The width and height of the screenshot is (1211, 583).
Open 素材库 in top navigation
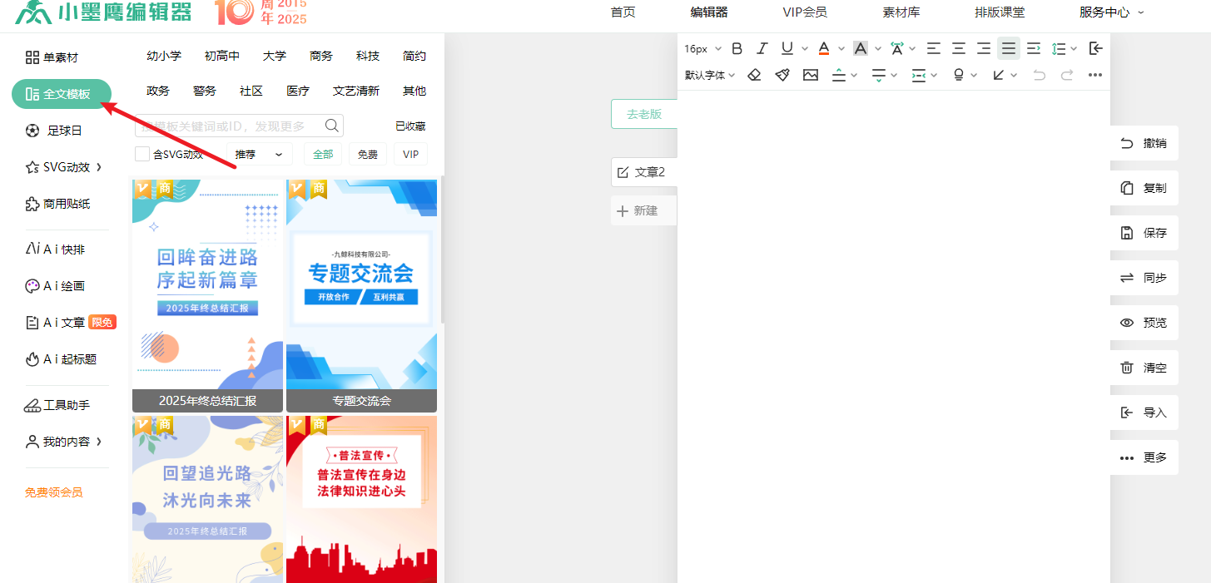point(900,12)
